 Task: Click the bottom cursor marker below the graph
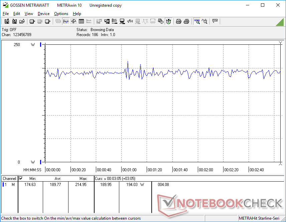[280, 164]
